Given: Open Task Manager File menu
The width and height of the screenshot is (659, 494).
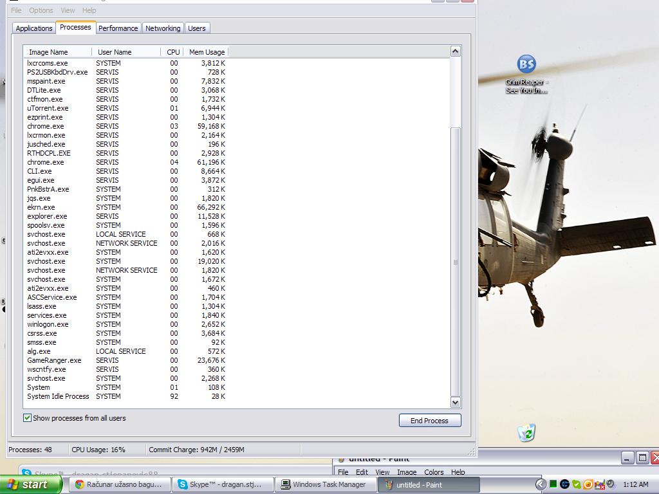Looking at the screenshot, I should [x=16, y=10].
